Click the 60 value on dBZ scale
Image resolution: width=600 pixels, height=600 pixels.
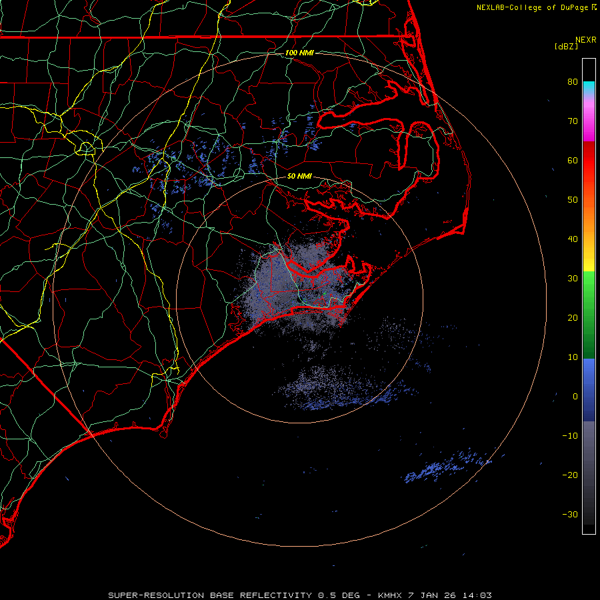573,160
